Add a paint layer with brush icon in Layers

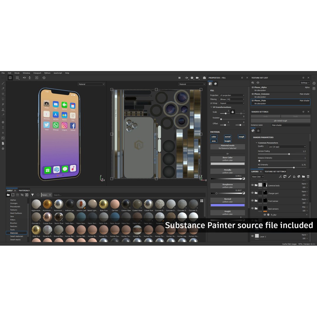[x=289, y=177]
